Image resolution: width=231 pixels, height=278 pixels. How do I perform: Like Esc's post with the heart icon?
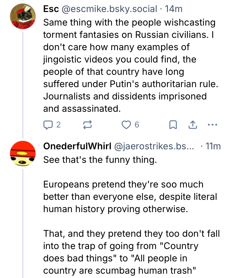tap(126, 125)
